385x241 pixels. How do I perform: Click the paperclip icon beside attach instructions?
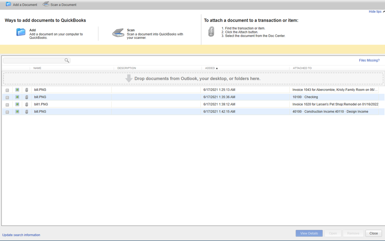(211, 32)
